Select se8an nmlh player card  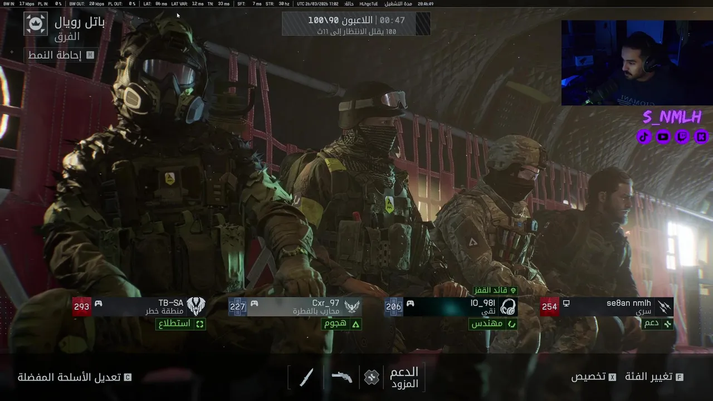coord(607,306)
